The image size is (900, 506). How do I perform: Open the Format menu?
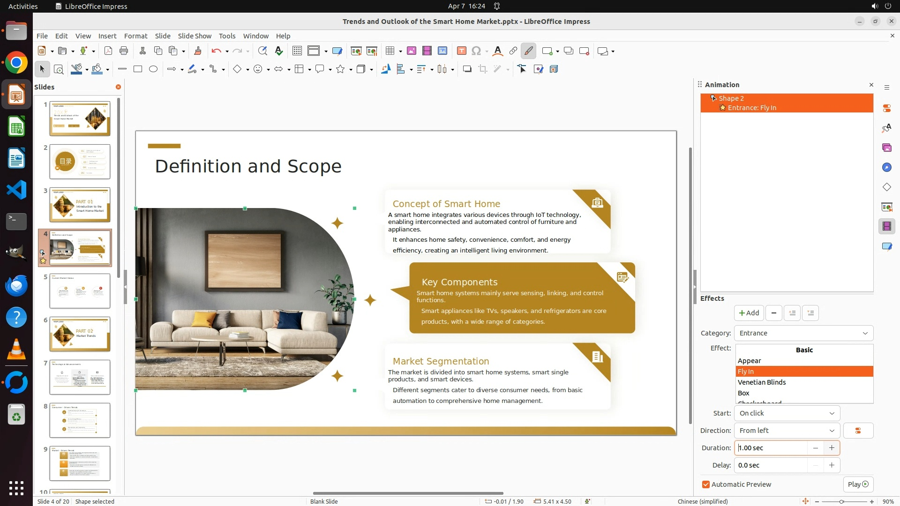(135, 36)
